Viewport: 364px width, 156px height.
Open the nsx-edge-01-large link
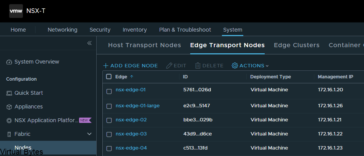click(138, 106)
